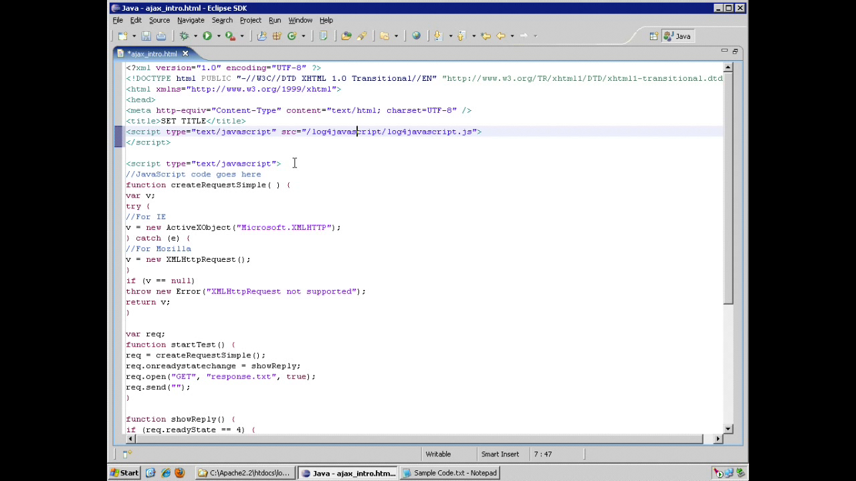856x481 pixels.
Task: Click the Search flashlight icon
Action: click(362, 36)
